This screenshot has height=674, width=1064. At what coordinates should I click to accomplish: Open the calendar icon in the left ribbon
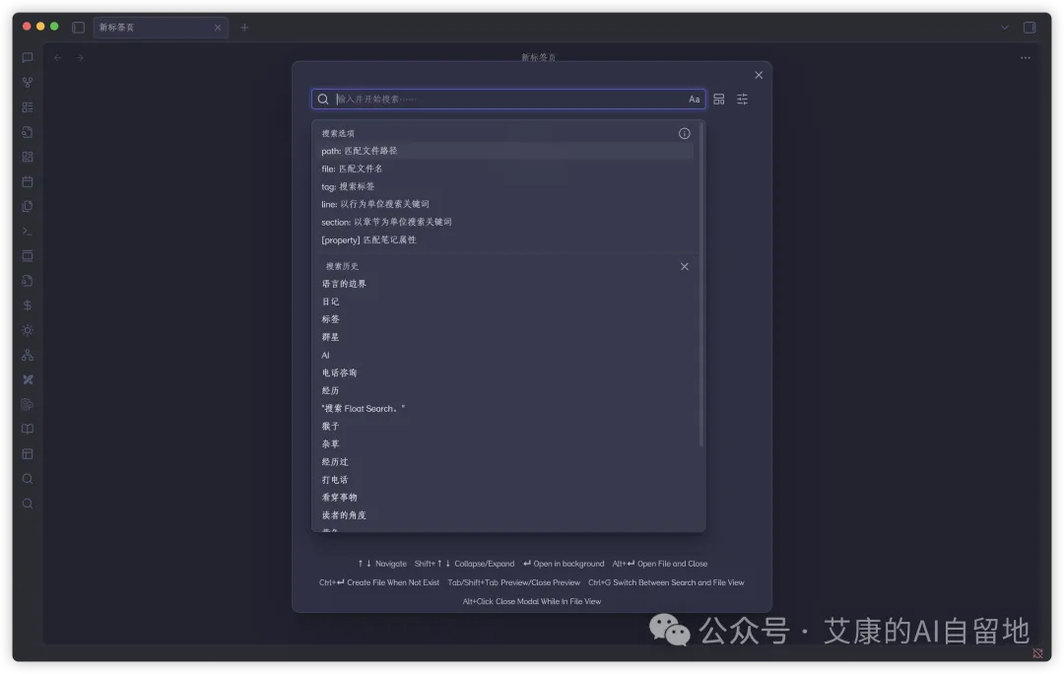point(28,181)
